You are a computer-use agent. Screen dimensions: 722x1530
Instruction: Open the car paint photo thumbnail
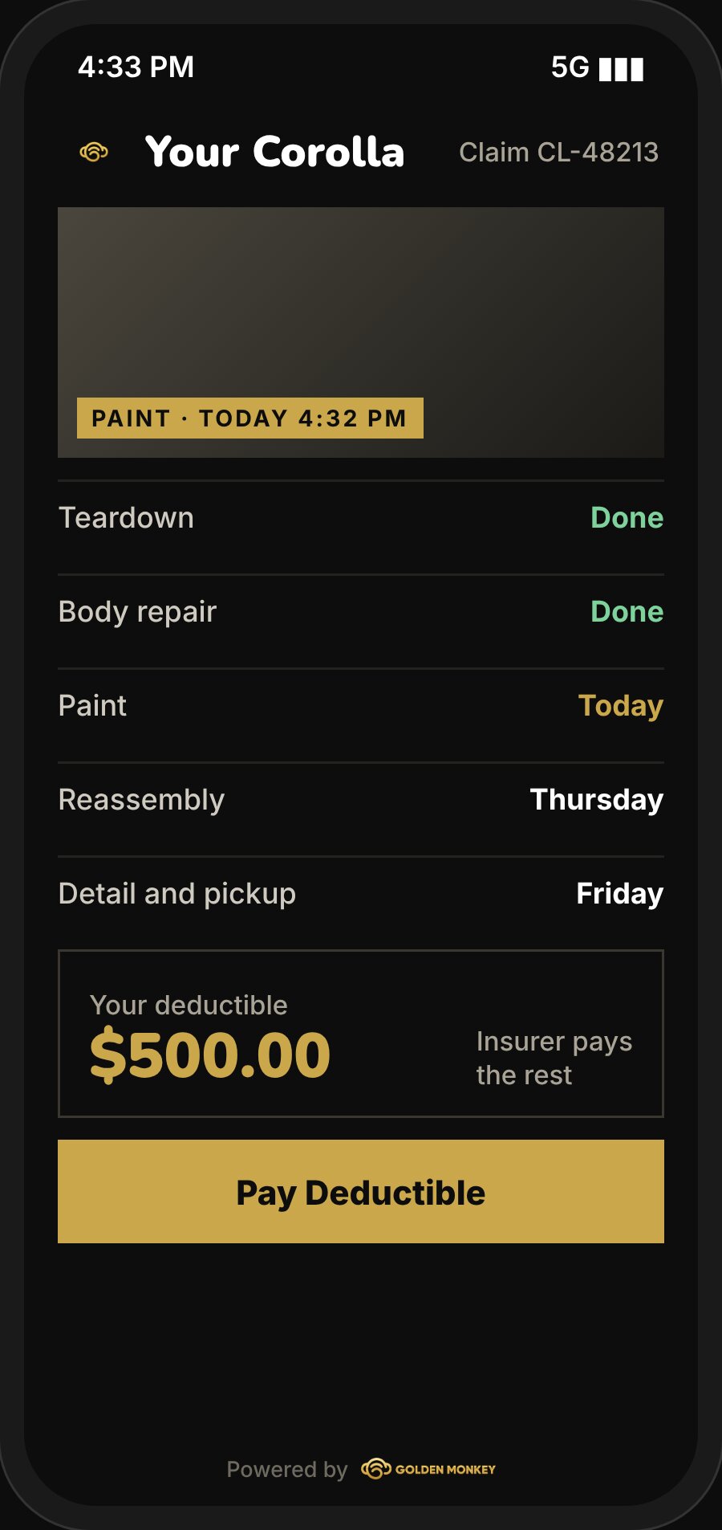tap(361, 333)
